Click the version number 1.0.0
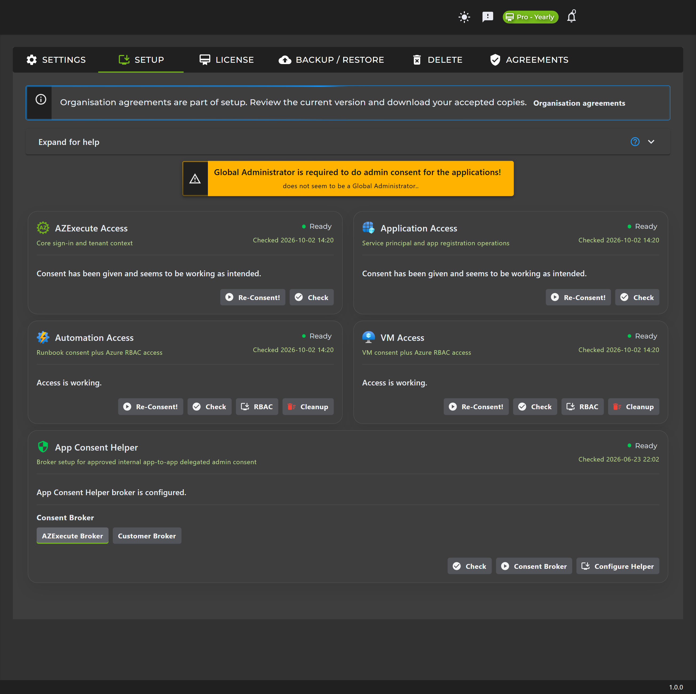This screenshot has height=694, width=696. point(676,687)
